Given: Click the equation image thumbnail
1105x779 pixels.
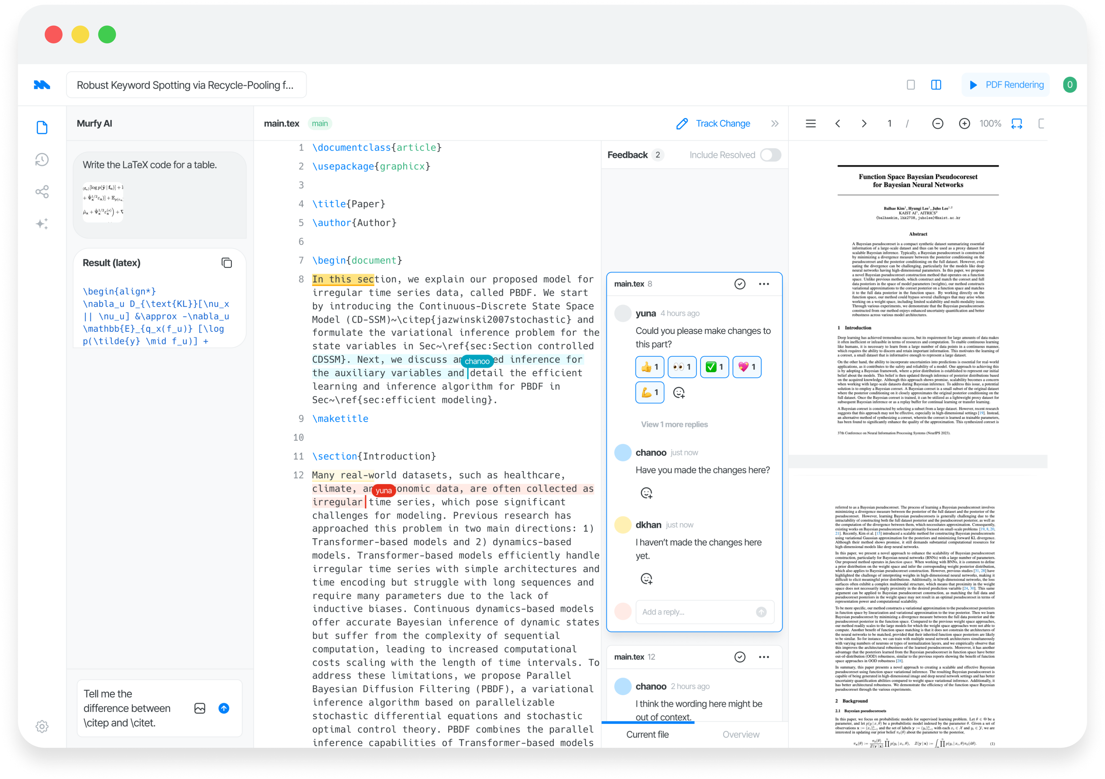Looking at the screenshot, I should click(103, 201).
